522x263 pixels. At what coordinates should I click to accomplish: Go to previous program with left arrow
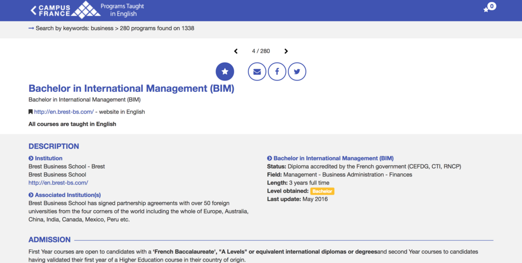pyautogui.click(x=236, y=51)
